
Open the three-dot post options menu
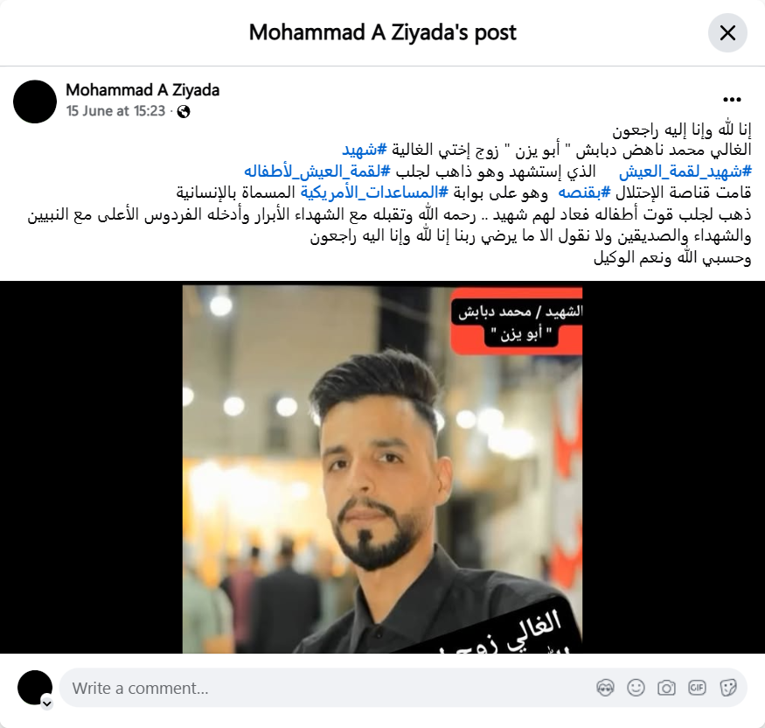pos(732,100)
